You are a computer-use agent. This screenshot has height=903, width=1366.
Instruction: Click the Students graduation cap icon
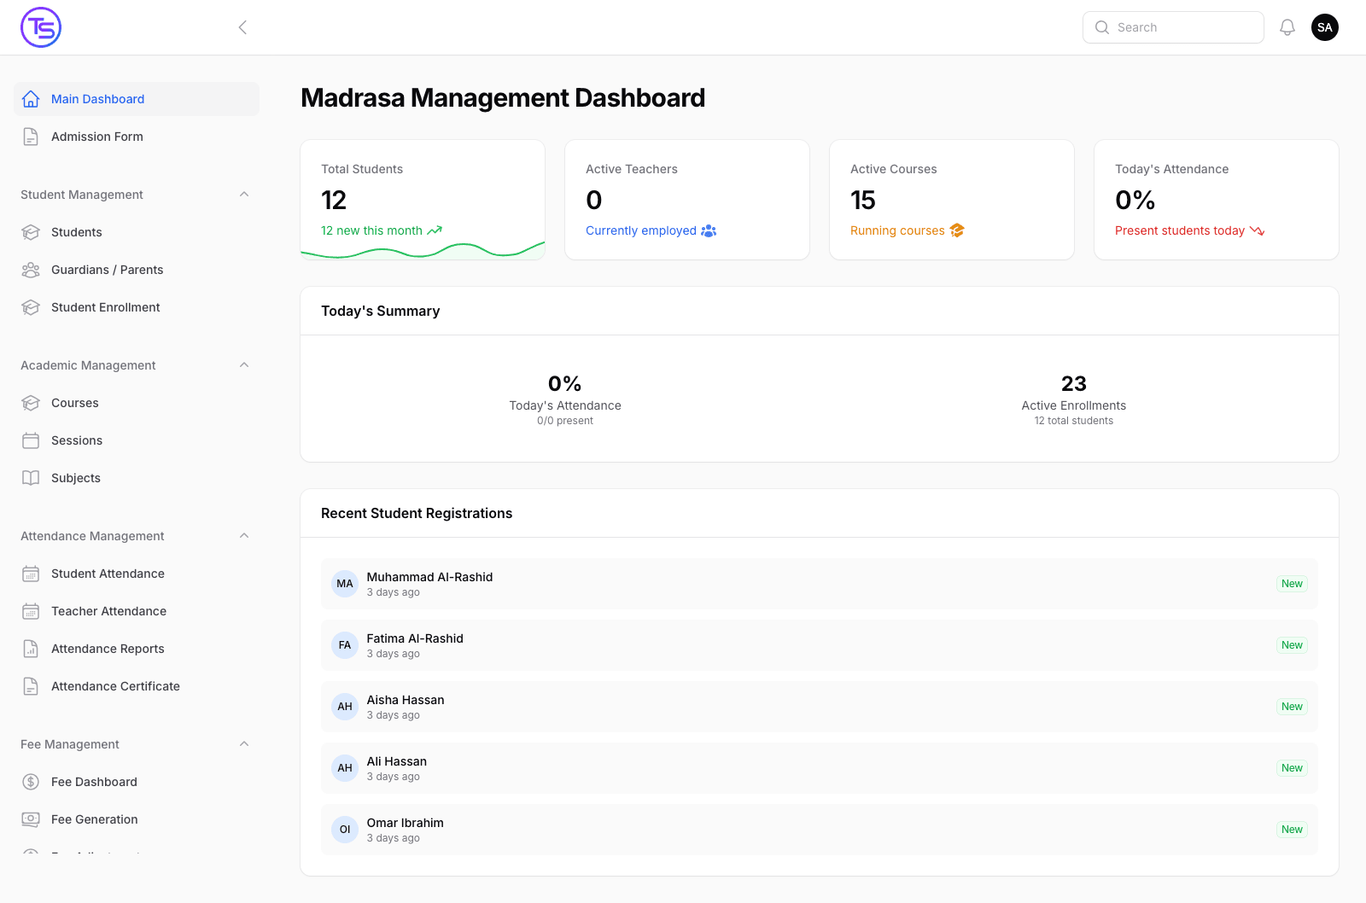point(31,232)
